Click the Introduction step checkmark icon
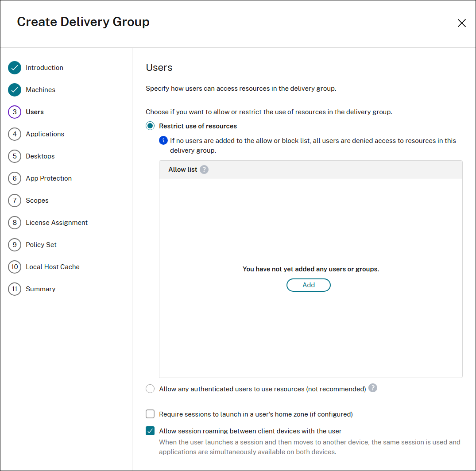 (15, 68)
